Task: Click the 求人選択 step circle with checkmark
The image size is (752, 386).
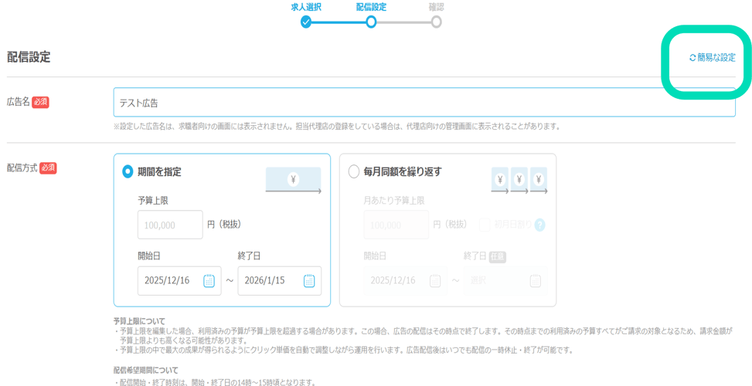Action: (306, 22)
